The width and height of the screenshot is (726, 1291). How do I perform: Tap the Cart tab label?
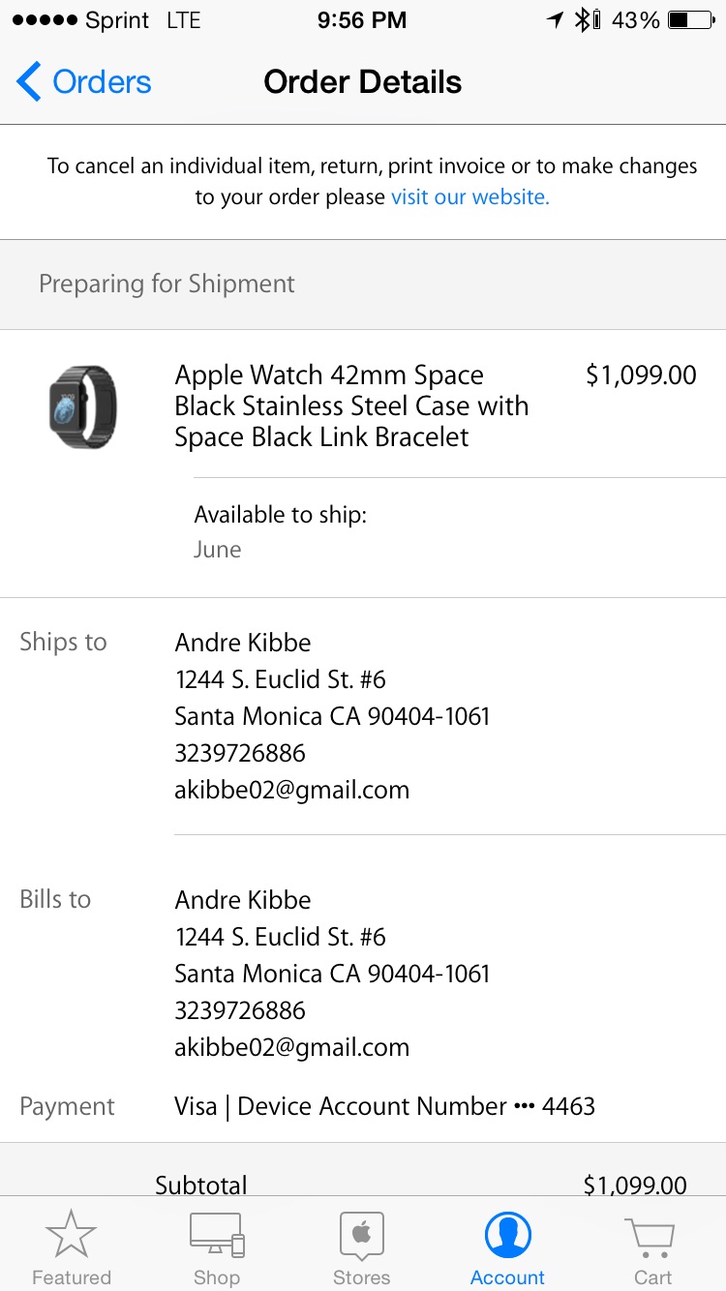pos(651,1277)
